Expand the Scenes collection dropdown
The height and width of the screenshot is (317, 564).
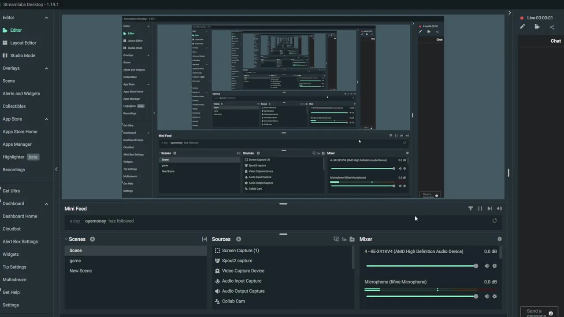[66, 239]
